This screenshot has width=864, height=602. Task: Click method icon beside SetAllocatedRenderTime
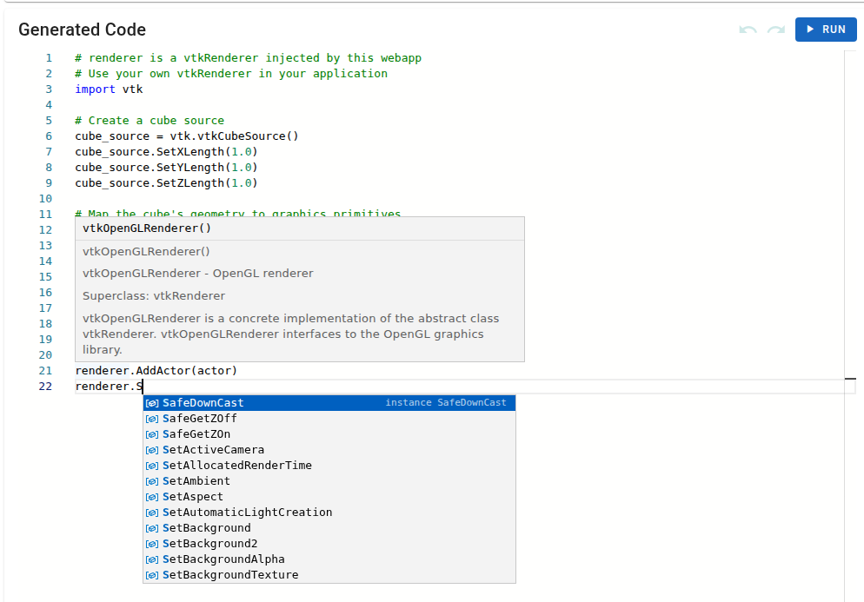click(x=152, y=466)
